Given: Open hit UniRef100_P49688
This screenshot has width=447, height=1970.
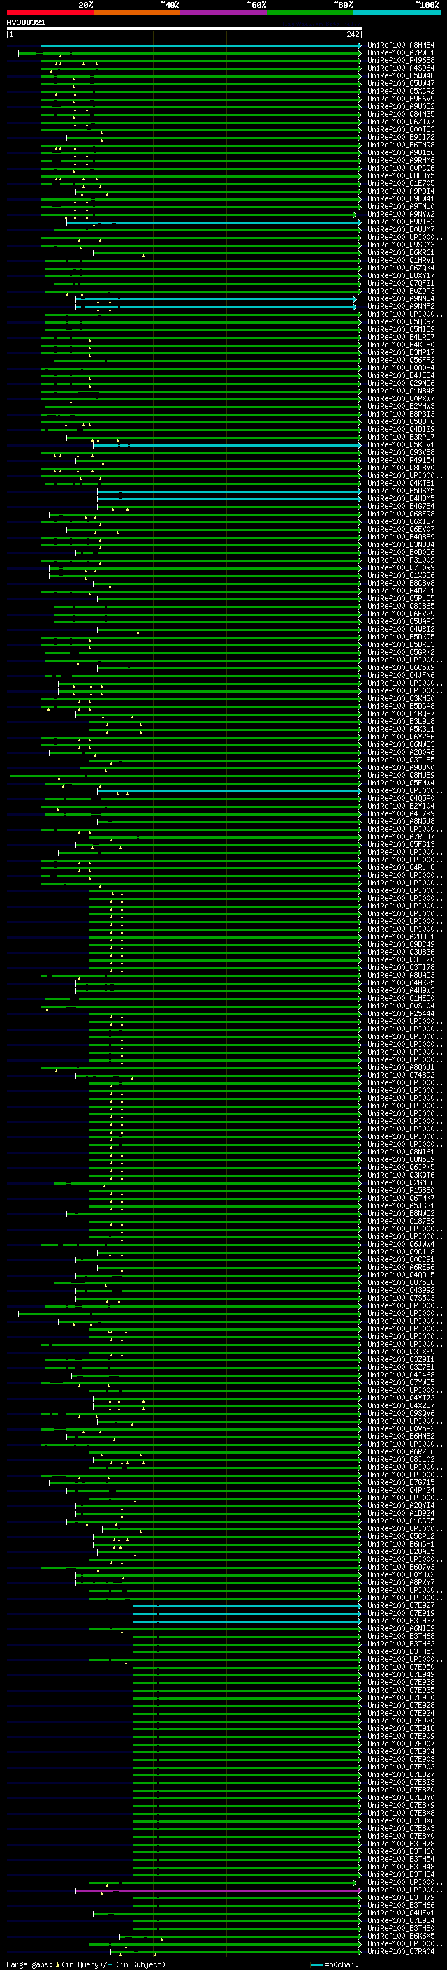Looking at the screenshot, I should click(x=400, y=60).
